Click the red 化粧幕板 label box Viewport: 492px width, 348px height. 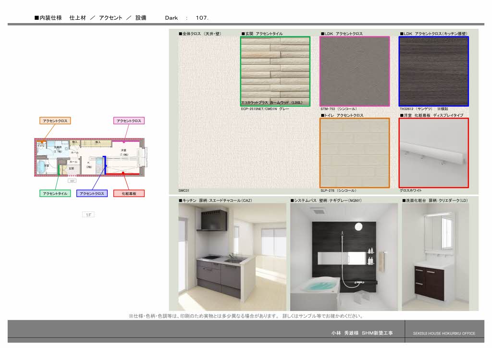(129, 193)
